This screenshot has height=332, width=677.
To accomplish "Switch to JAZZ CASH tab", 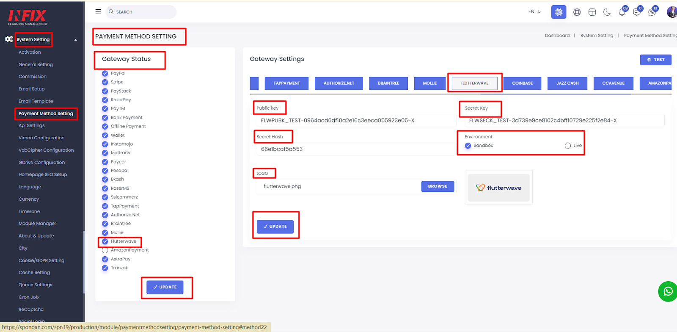I will [x=567, y=83].
